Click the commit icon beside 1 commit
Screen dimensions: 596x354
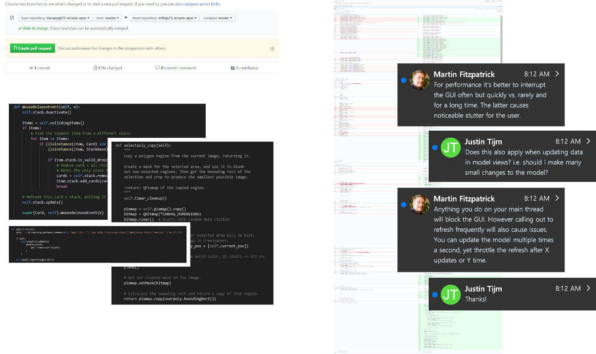[31, 68]
